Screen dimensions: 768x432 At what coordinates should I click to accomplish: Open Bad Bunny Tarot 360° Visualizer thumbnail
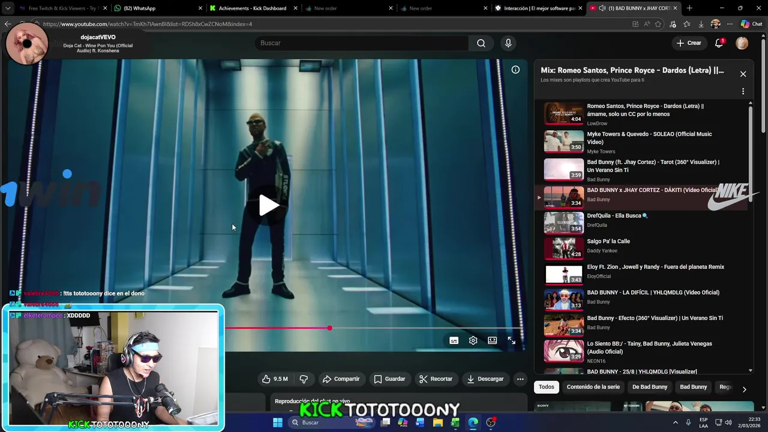563,170
